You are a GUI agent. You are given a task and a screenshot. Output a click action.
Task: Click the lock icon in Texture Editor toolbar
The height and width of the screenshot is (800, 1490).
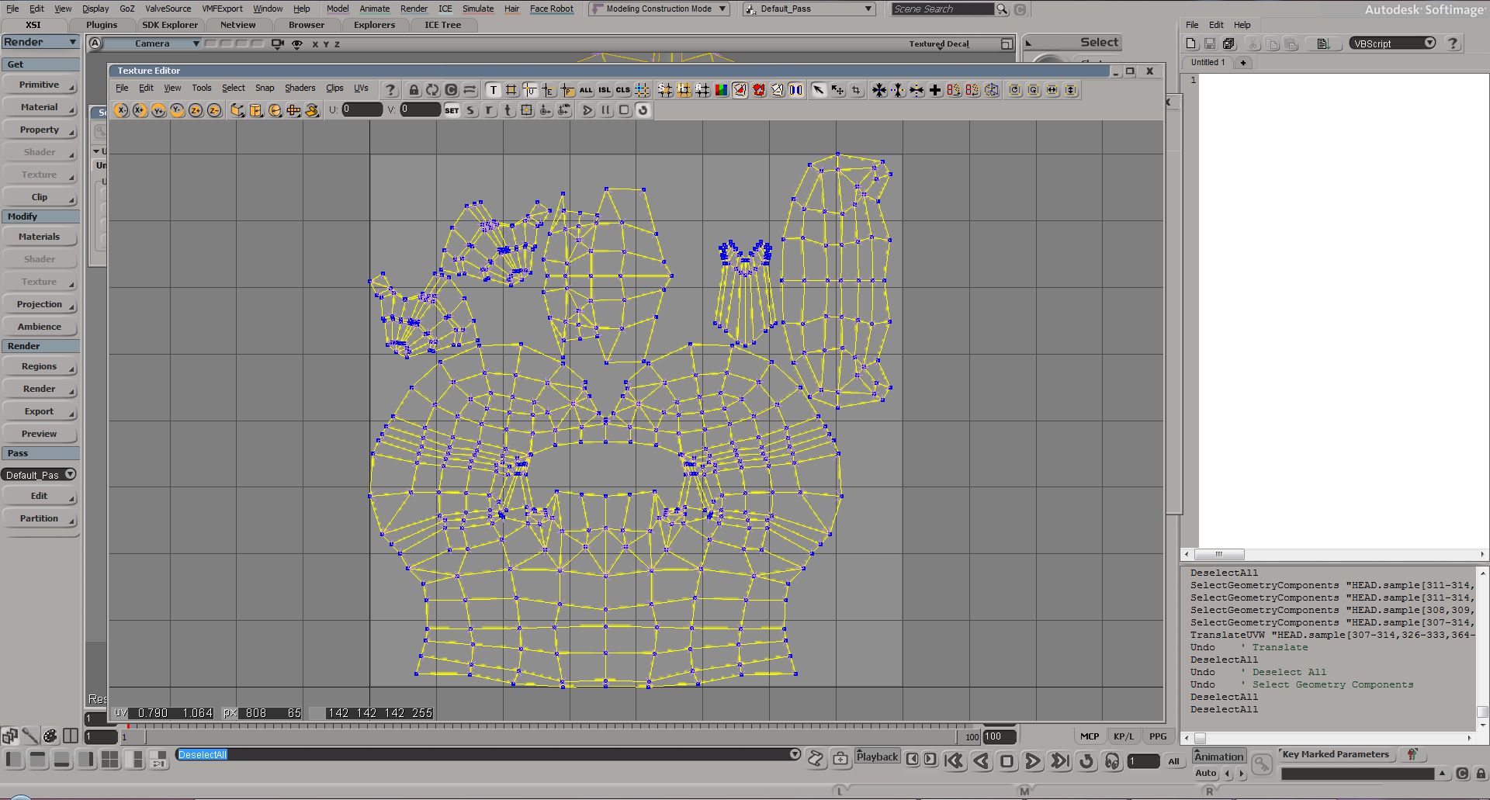click(x=414, y=90)
